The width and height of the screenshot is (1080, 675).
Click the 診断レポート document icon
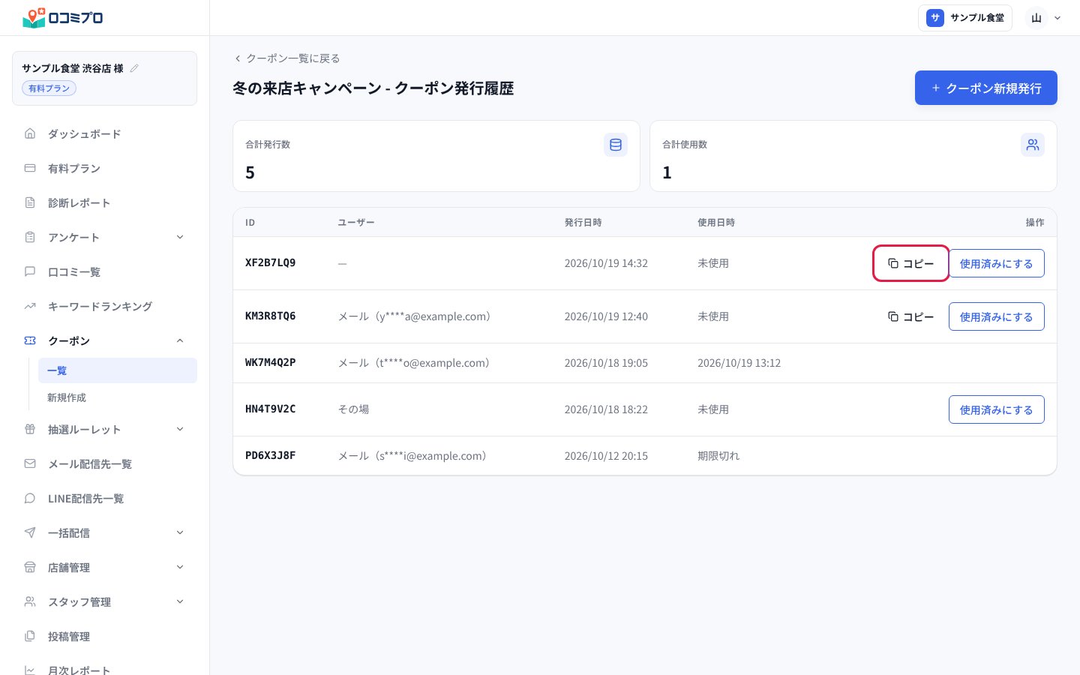coord(30,202)
